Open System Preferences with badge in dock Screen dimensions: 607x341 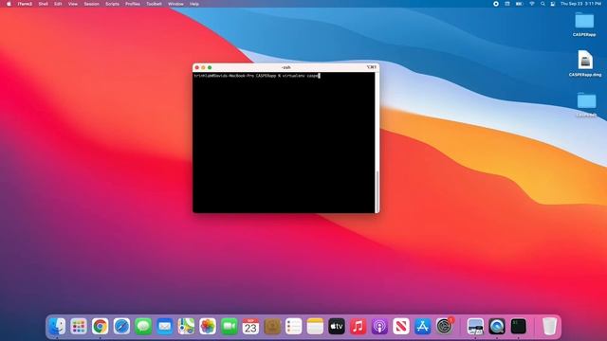pyautogui.click(x=445, y=326)
